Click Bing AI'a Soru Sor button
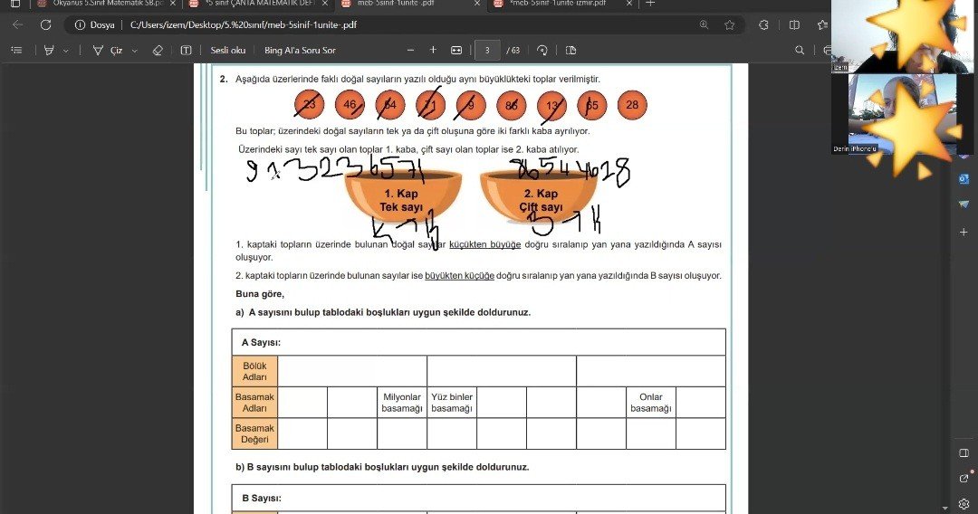 click(x=300, y=51)
